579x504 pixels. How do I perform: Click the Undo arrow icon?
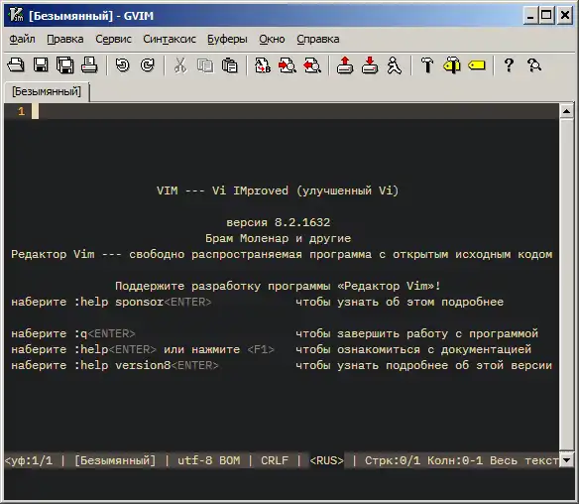coord(122,65)
